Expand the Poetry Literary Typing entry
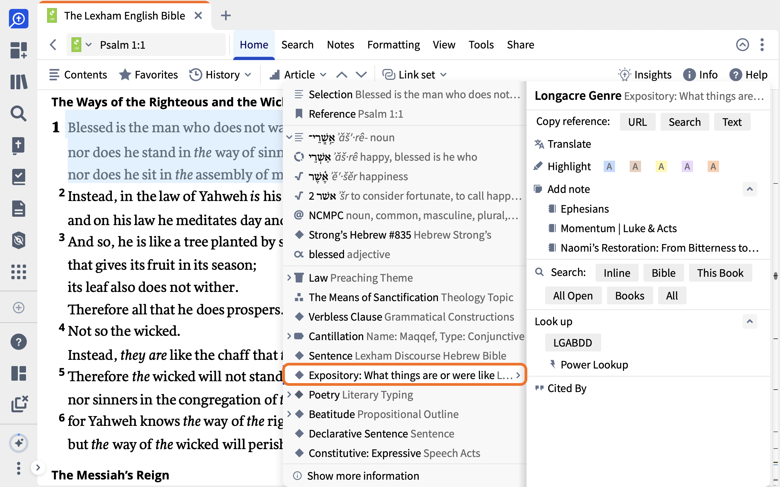This screenshot has height=487, width=780. 289,394
